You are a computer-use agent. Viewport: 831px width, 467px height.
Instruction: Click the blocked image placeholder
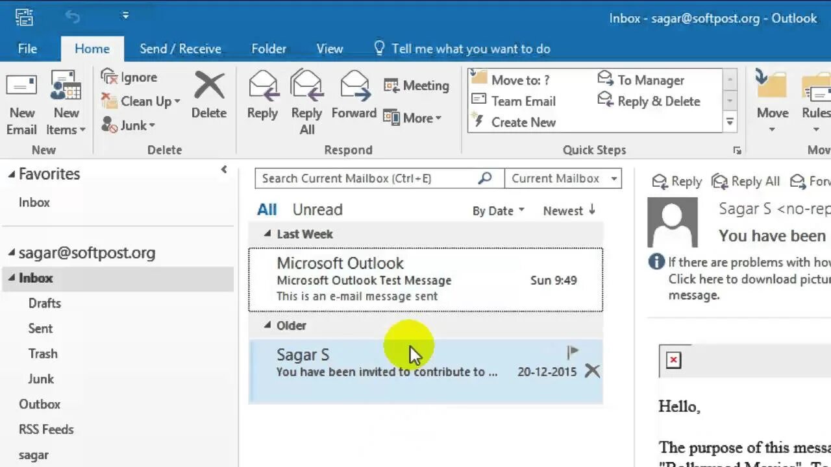(674, 361)
